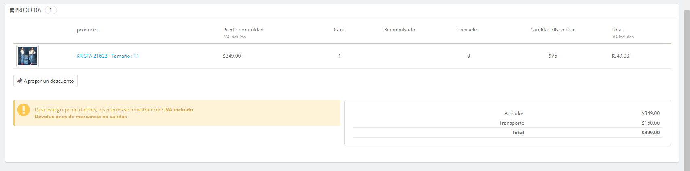The height and width of the screenshot is (171, 690).
Task: Click the available quantity value 975
Action: click(x=552, y=56)
